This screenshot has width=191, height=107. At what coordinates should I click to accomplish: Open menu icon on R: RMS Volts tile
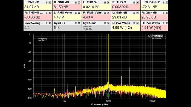(x=105, y=13)
